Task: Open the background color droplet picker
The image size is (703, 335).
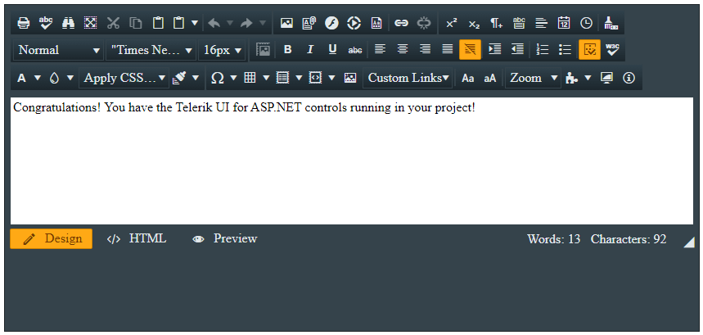Action: [x=54, y=78]
